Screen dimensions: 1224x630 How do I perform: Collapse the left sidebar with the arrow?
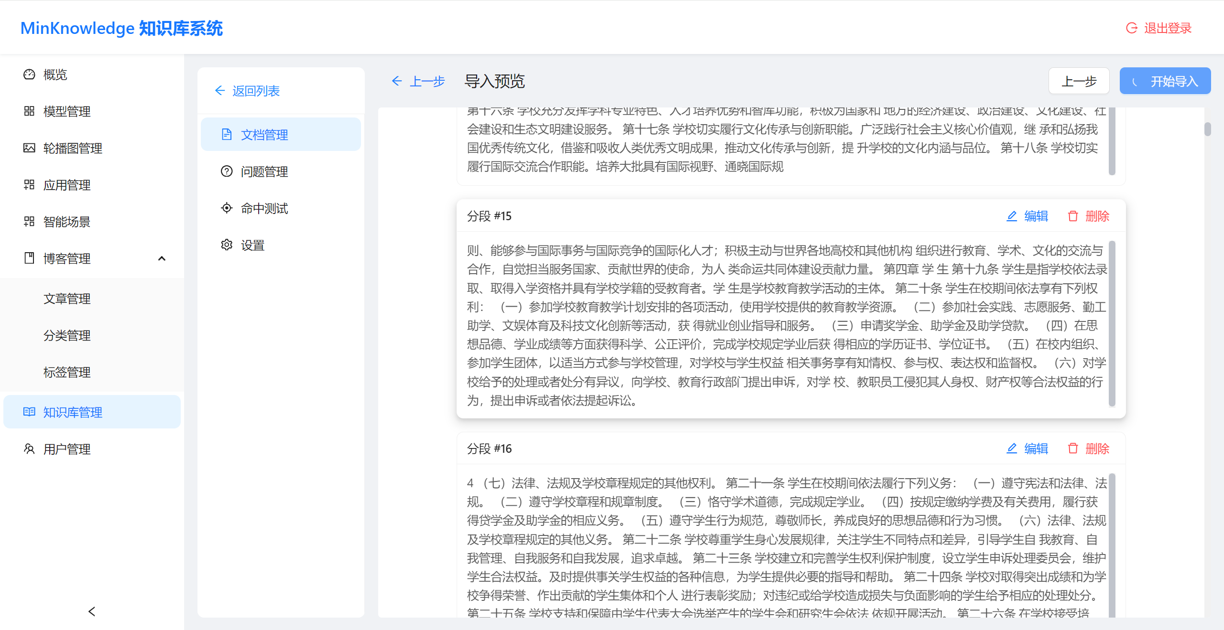point(91,612)
